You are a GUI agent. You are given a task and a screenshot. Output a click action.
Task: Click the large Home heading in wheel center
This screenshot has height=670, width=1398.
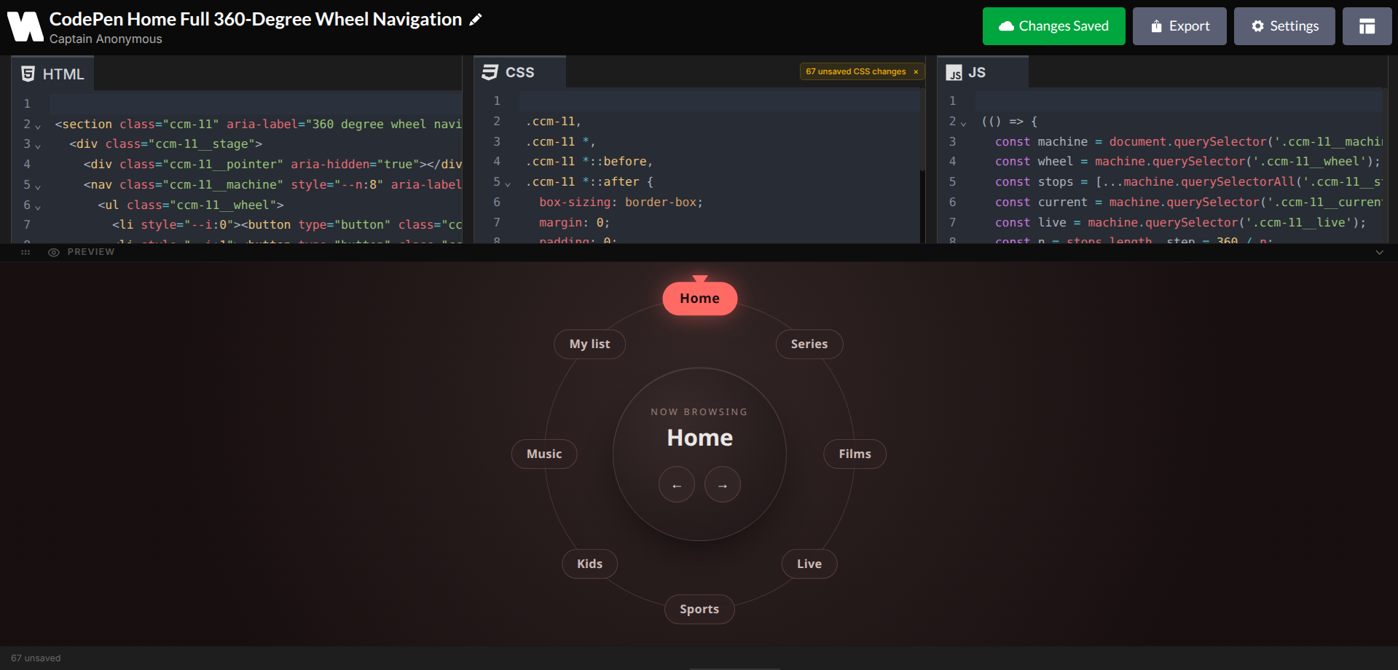tap(699, 438)
